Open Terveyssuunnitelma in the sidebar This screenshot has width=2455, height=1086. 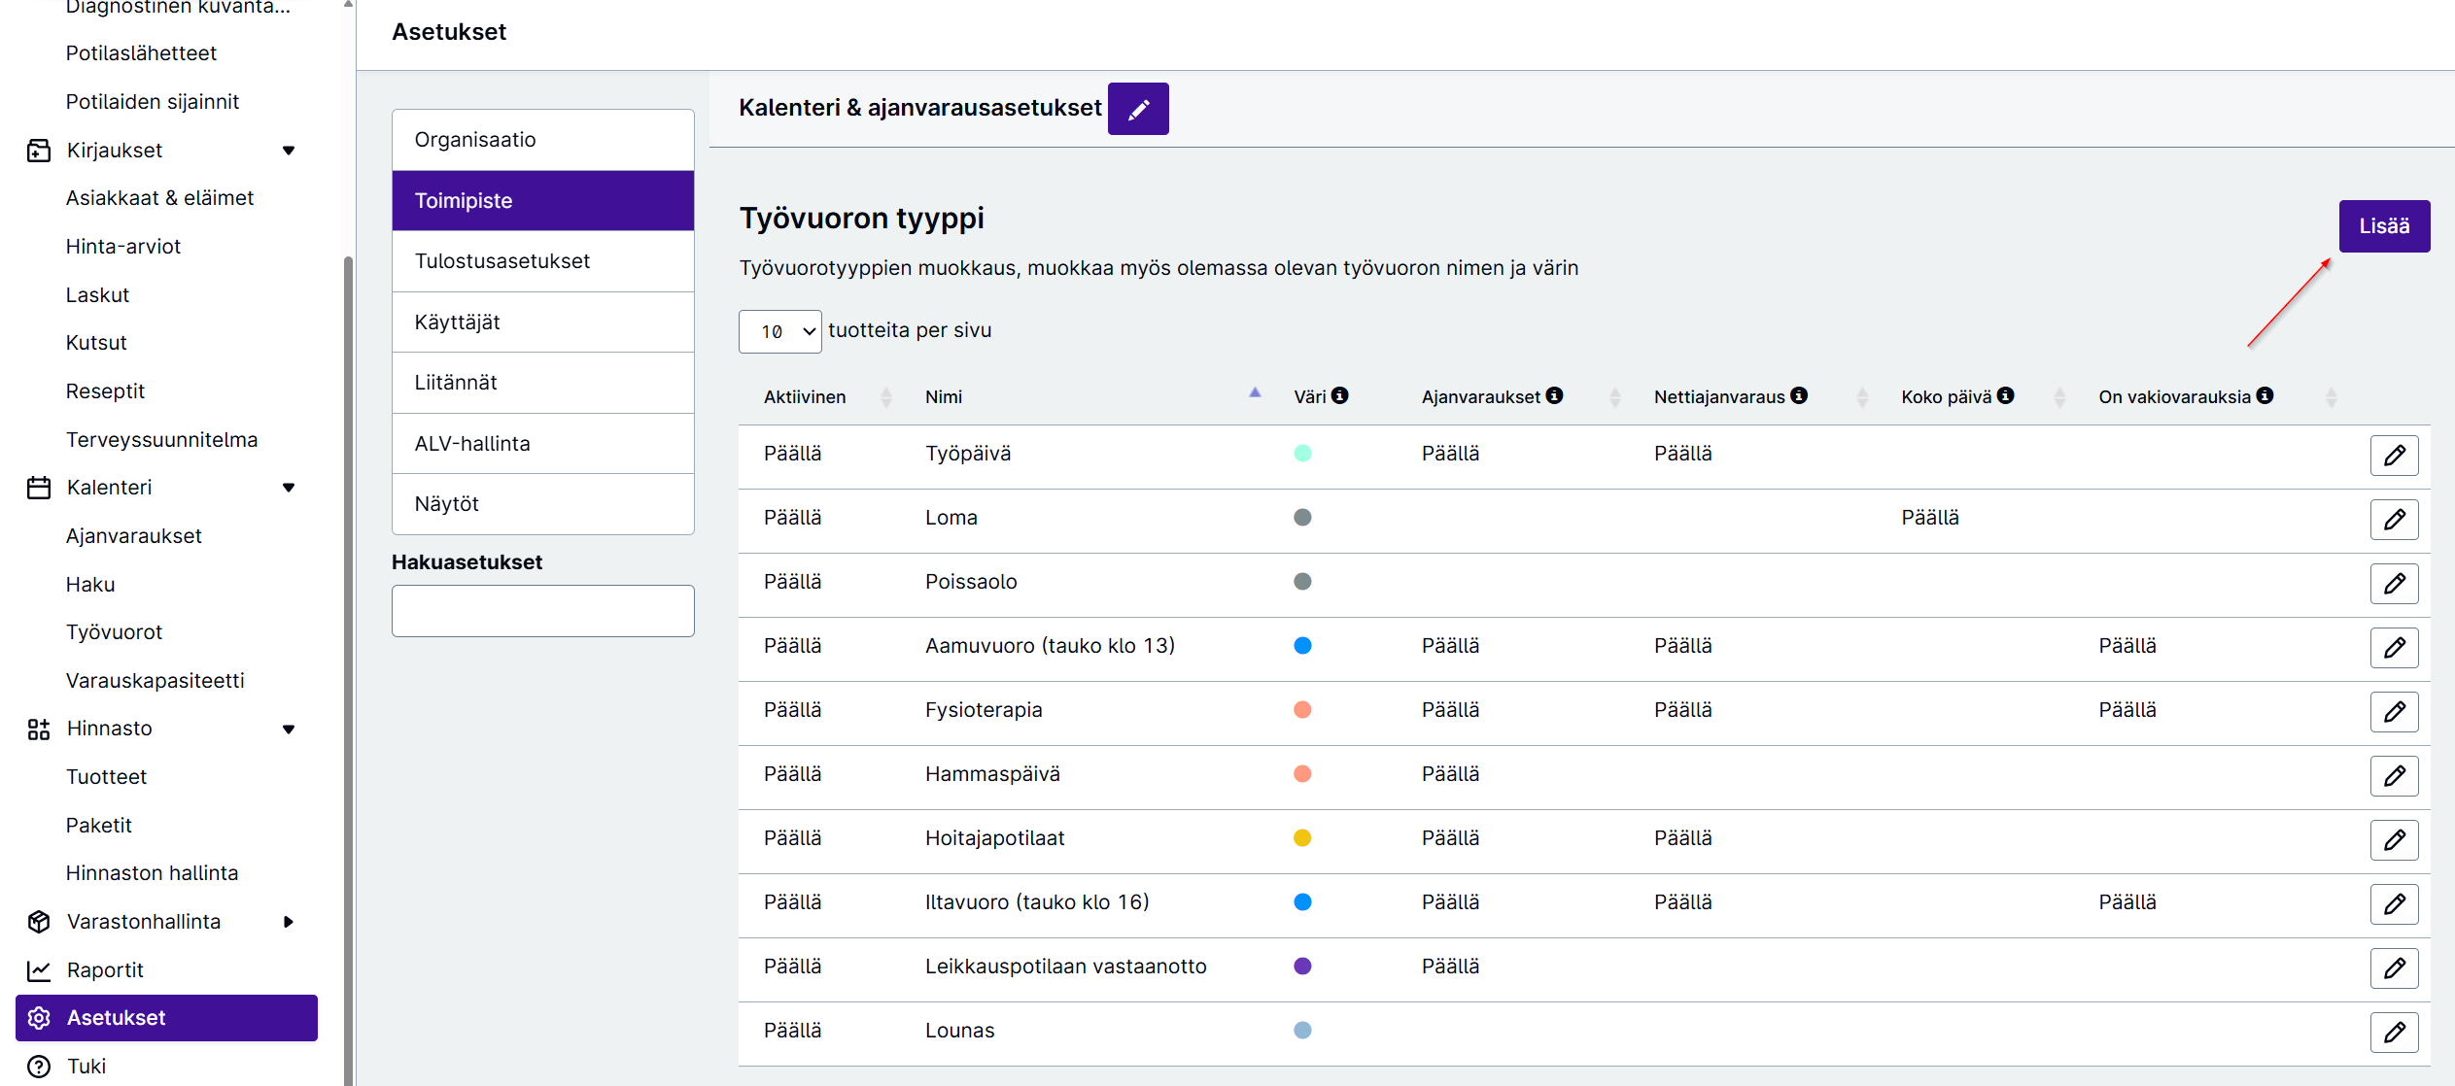pyautogui.click(x=161, y=440)
